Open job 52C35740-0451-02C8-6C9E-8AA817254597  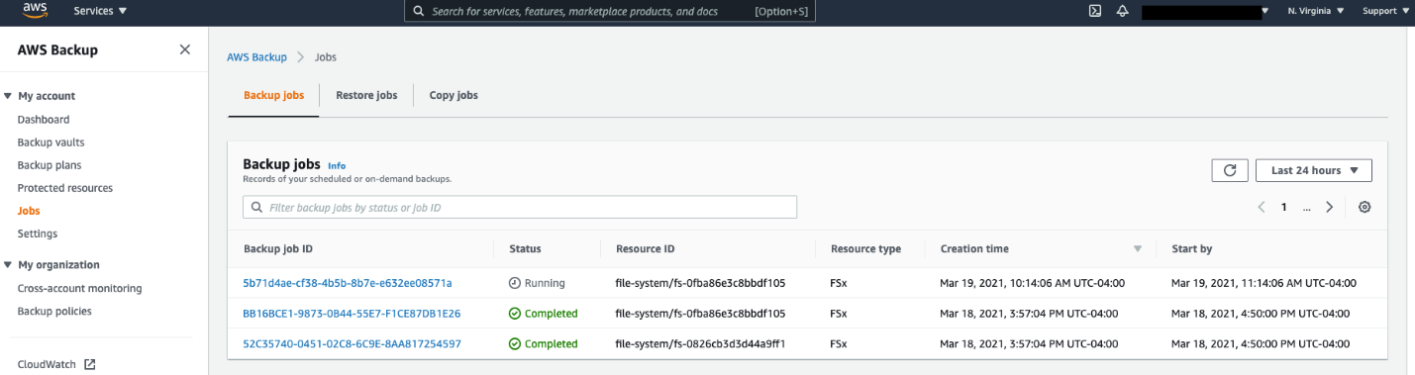pos(352,344)
